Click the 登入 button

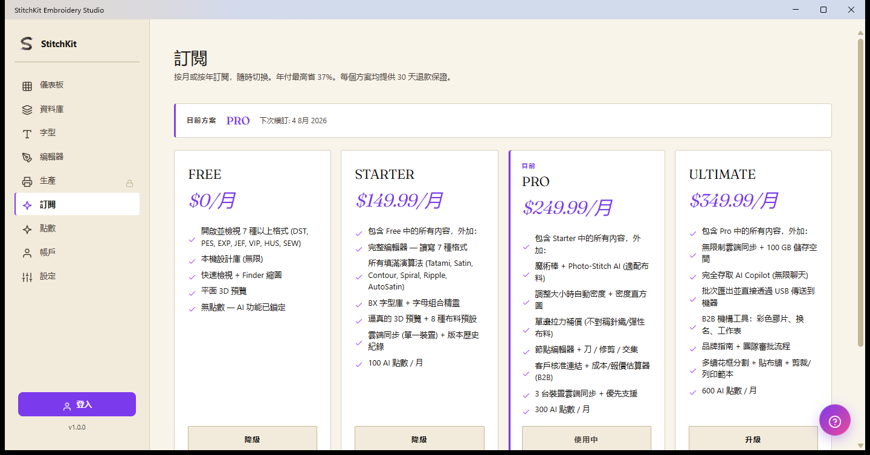77,404
